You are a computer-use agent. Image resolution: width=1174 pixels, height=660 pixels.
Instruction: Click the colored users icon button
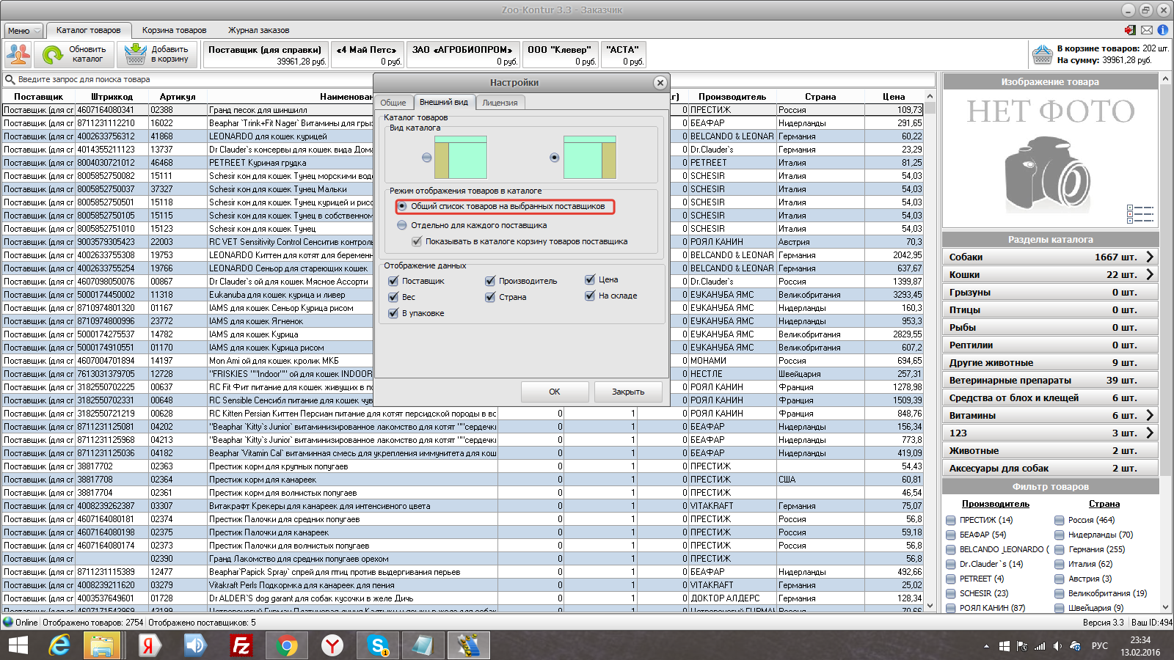(18, 55)
